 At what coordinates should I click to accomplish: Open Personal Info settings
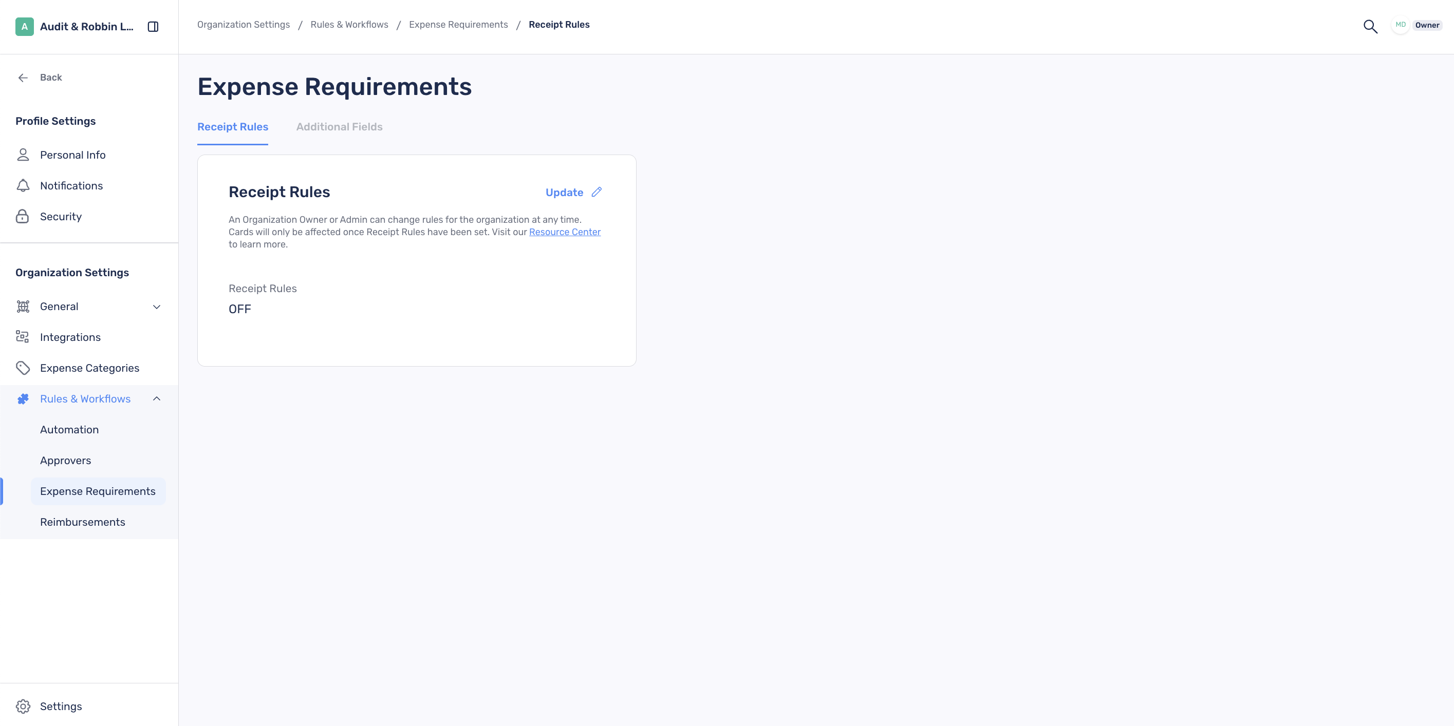(x=73, y=155)
